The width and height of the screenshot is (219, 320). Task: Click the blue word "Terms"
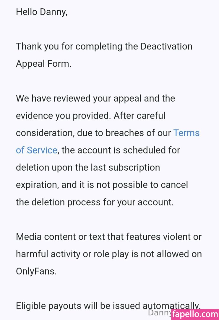186,133
